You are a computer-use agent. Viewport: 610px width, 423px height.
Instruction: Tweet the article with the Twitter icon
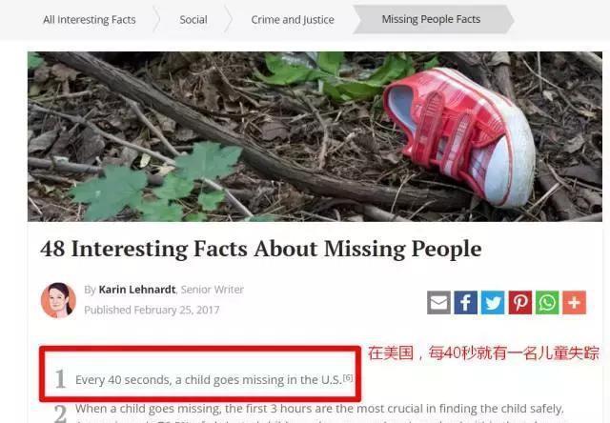click(x=493, y=302)
